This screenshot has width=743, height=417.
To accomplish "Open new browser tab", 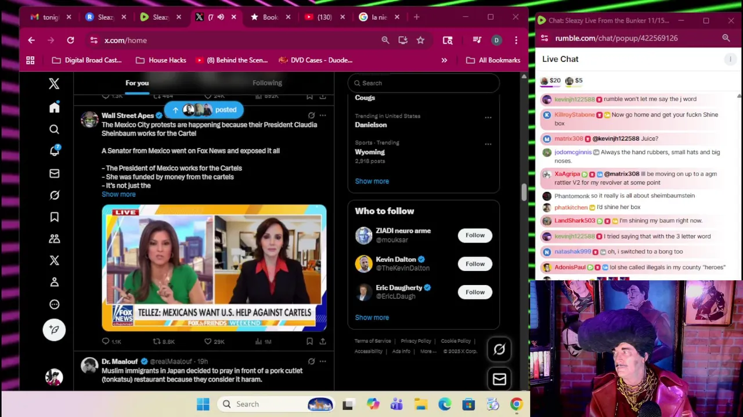I will [416, 17].
